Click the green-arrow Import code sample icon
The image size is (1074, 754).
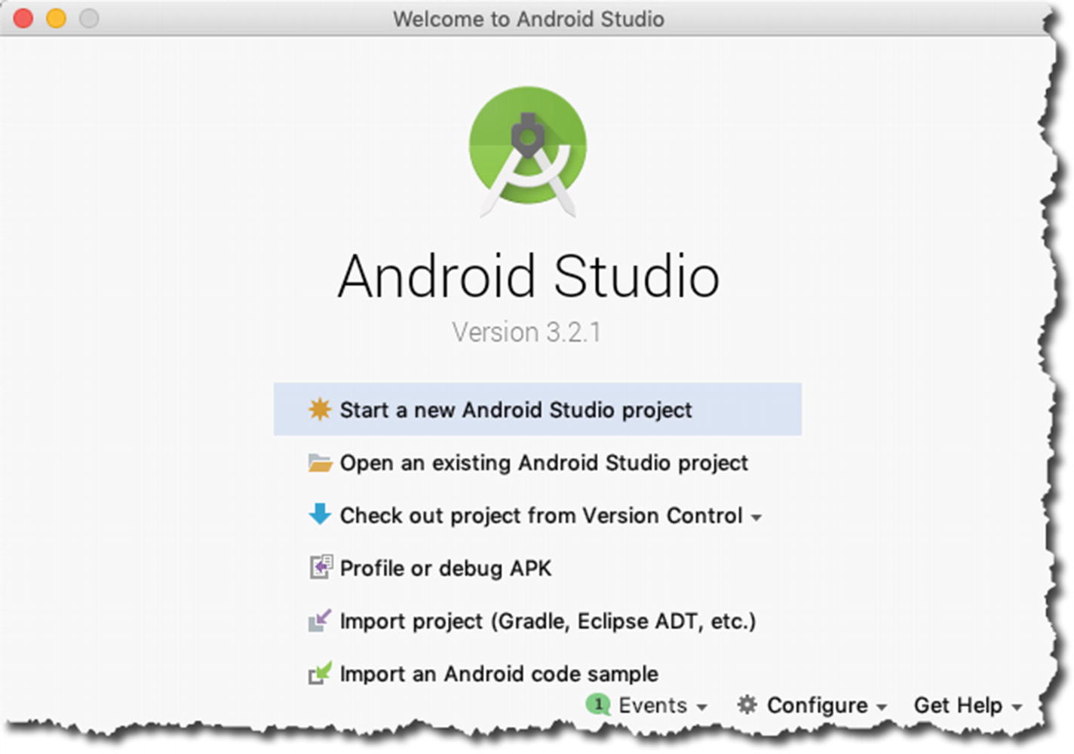click(x=320, y=673)
